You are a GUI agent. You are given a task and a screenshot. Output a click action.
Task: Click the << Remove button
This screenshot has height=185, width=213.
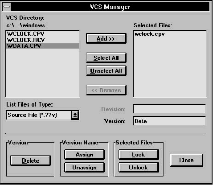106,90
